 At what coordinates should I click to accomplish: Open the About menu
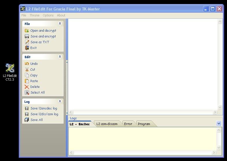(61, 15)
